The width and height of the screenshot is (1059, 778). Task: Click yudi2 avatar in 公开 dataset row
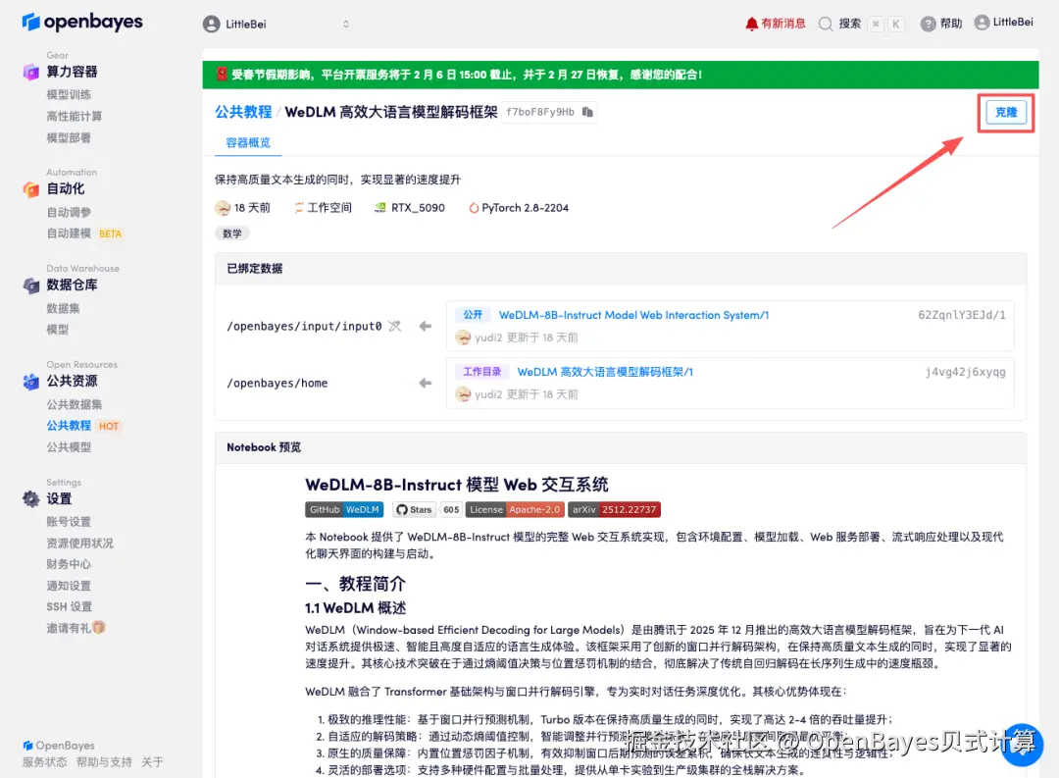pos(463,337)
